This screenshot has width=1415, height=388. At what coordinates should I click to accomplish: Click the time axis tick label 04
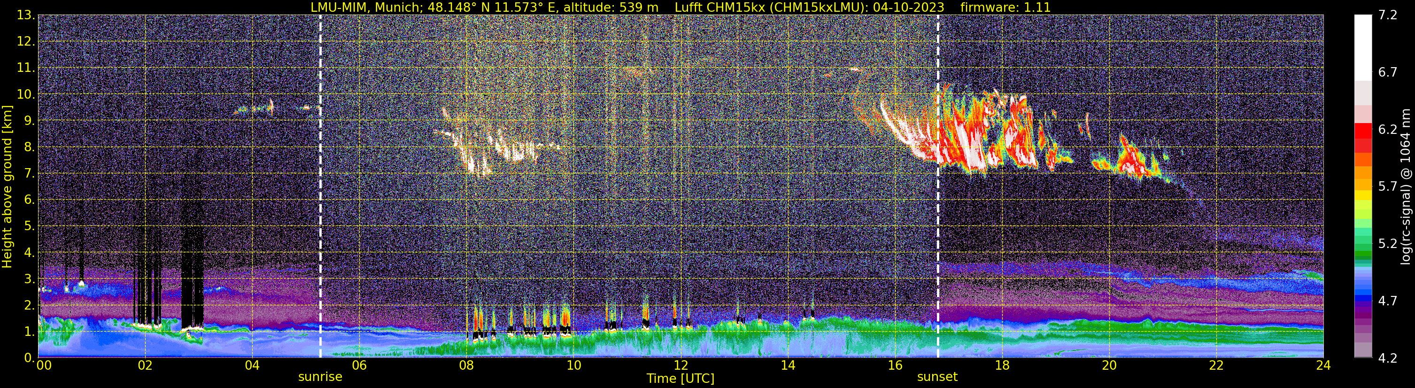252,366
